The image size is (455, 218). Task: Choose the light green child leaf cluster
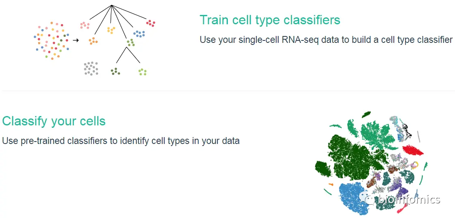coord(142,72)
